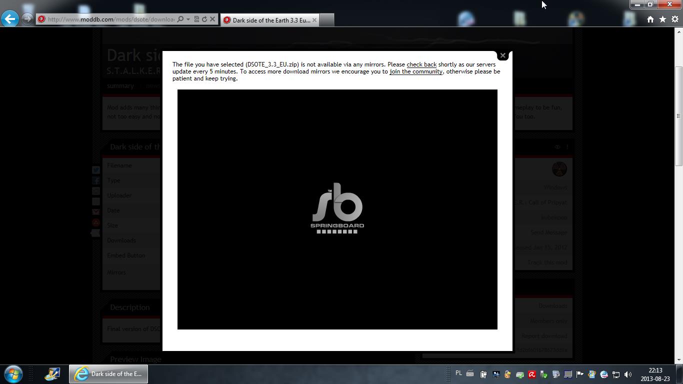Image resolution: width=683 pixels, height=384 pixels.
Task: Click the page vertical scrollbar thumb
Action: [678, 116]
